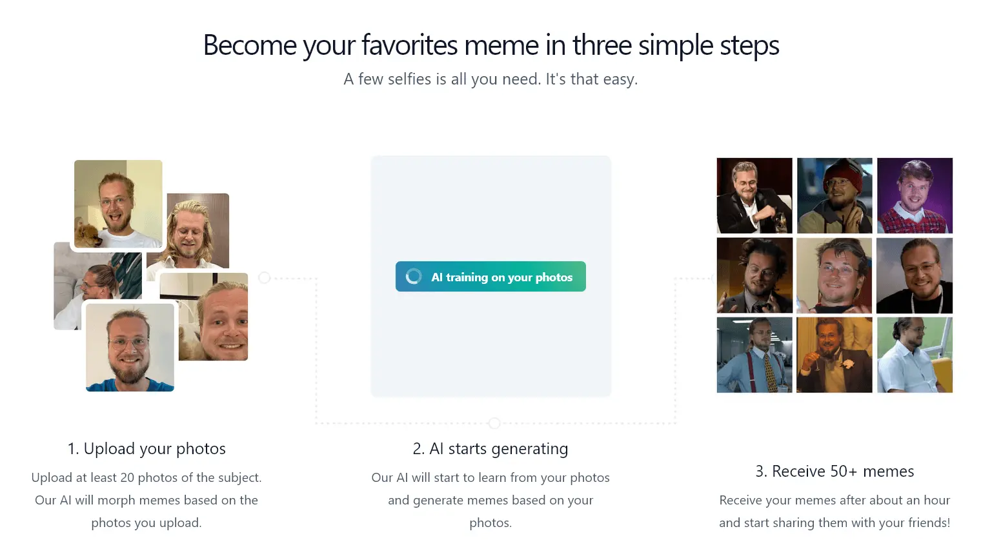Open the curly dark hair meme thumbnail
The image size is (981, 558).
coord(754,275)
